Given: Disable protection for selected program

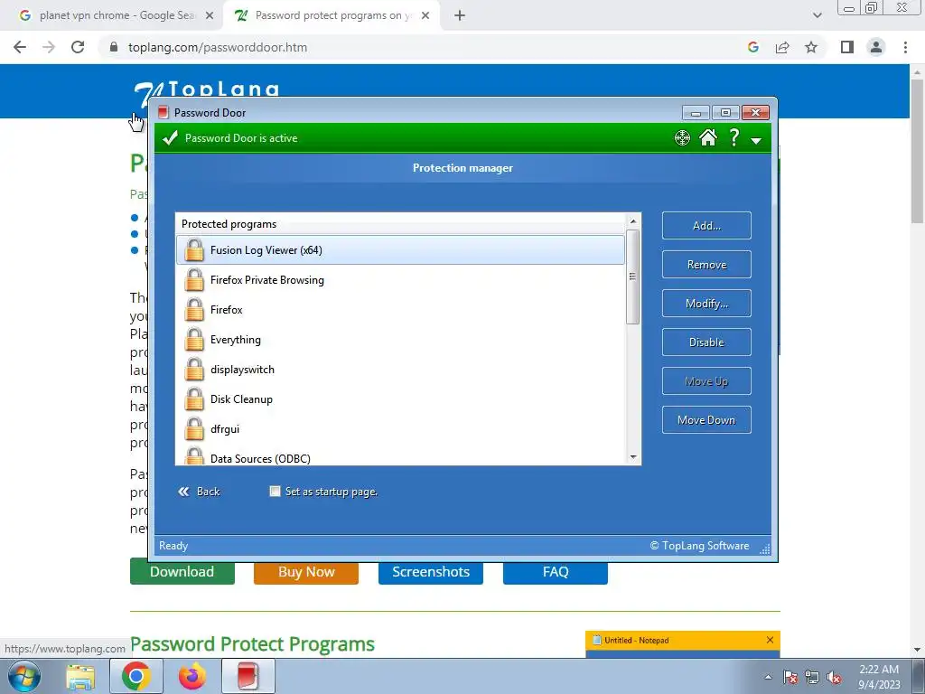Looking at the screenshot, I should point(706,342).
